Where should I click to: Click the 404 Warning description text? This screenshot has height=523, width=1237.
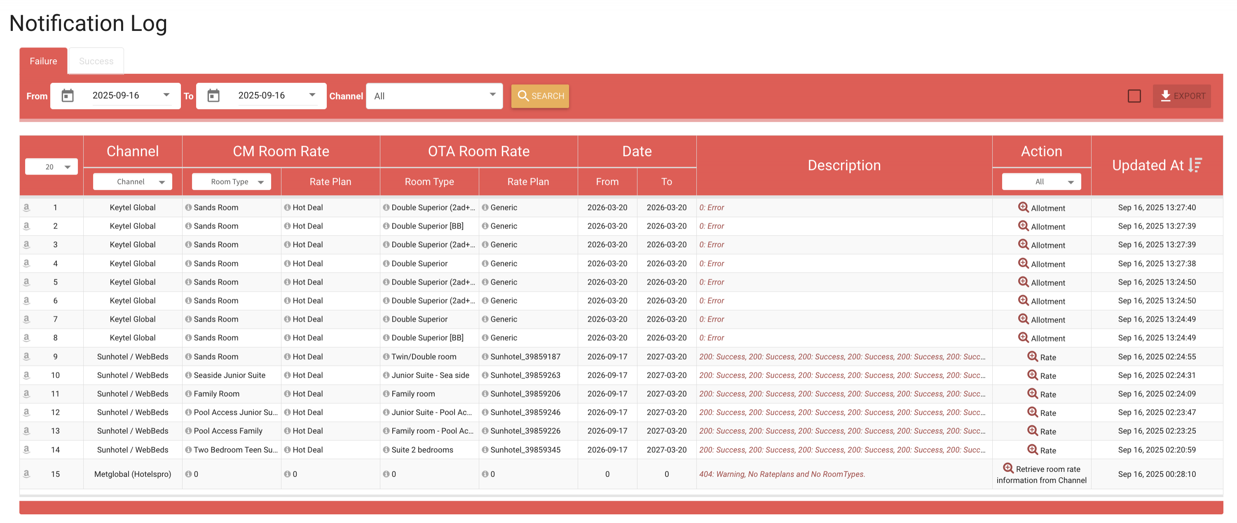(x=781, y=474)
